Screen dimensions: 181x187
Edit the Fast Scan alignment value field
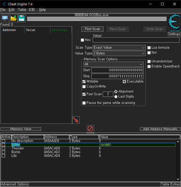pyautogui.click(x=108, y=94)
